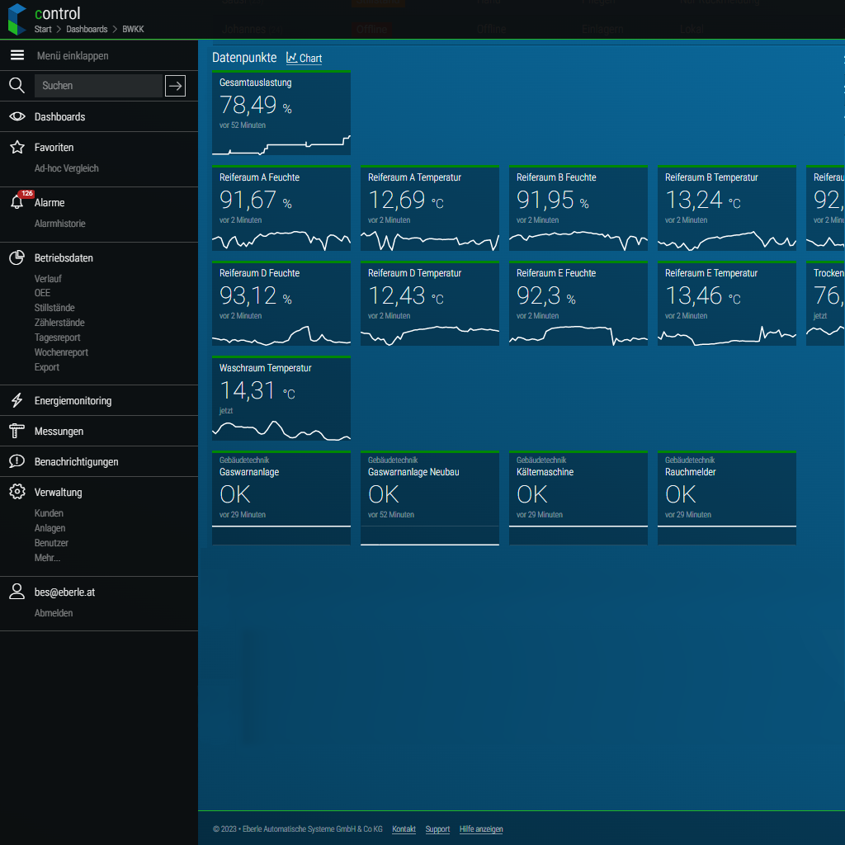This screenshot has height=845, width=845.
Task: Open Kunden under Verwaltung
Action: tap(49, 513)
